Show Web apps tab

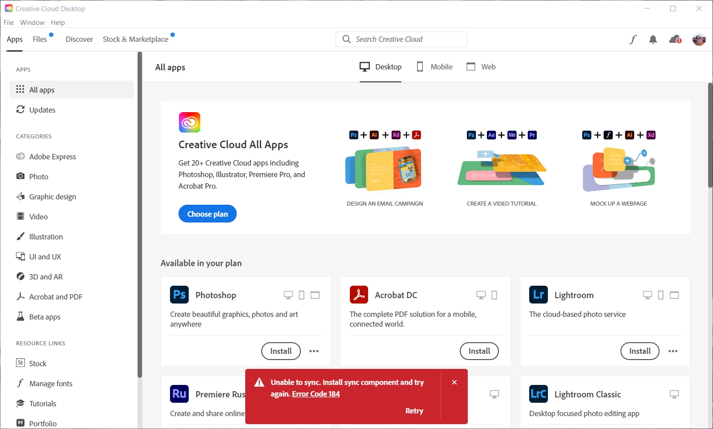(481, 67)
